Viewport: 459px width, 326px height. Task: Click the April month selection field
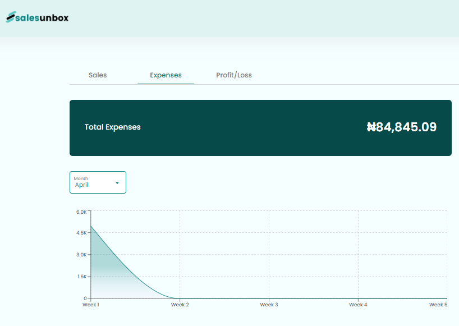(x=90, y=185)
